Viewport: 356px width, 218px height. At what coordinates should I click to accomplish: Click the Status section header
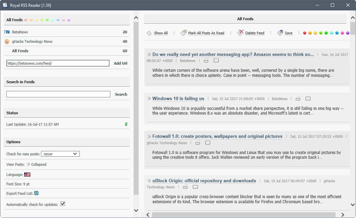coord(67,113)
